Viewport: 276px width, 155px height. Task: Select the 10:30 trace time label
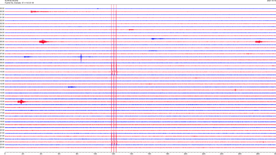tap(2, 72)
